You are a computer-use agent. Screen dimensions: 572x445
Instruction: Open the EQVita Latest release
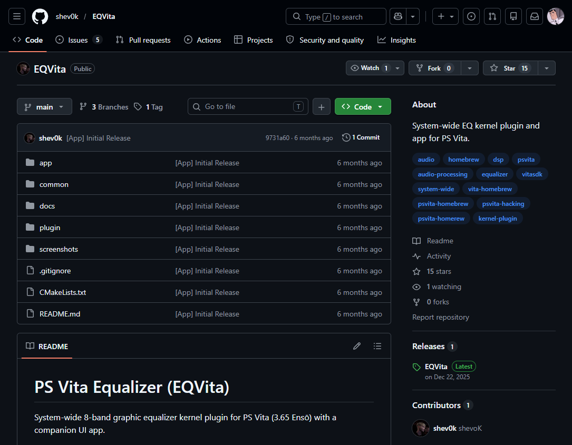point(444,367)
